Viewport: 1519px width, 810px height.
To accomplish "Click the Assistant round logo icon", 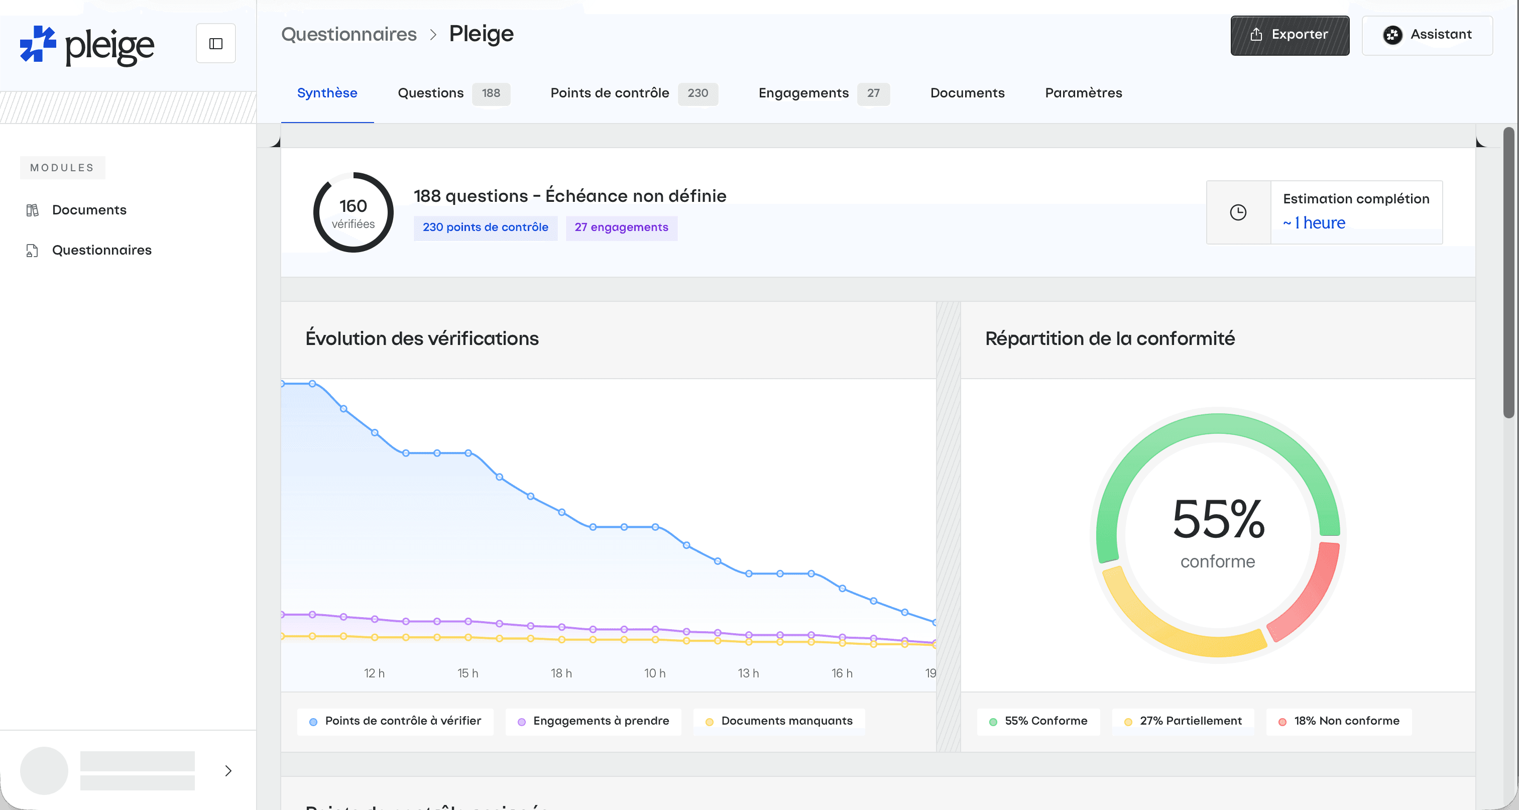I will pyautogui.click(x=1392, y=35).
